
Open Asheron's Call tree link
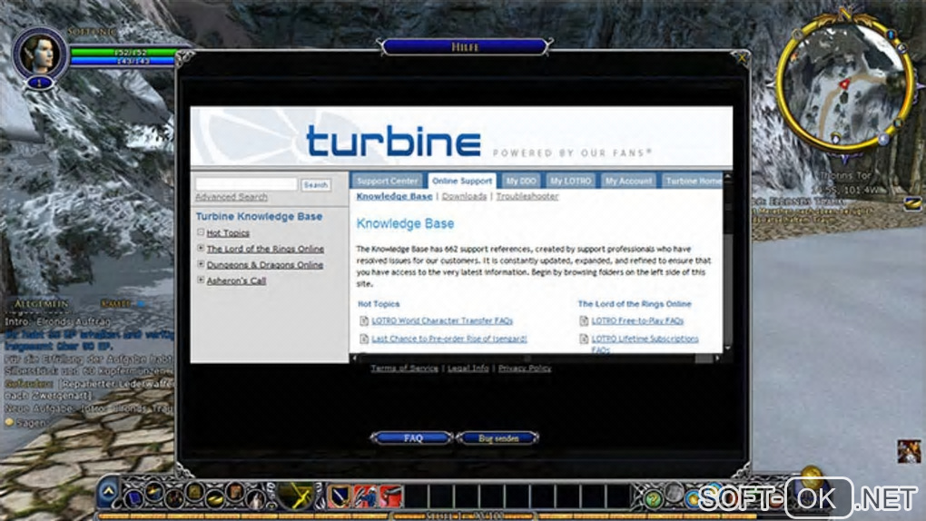(236, 280)
